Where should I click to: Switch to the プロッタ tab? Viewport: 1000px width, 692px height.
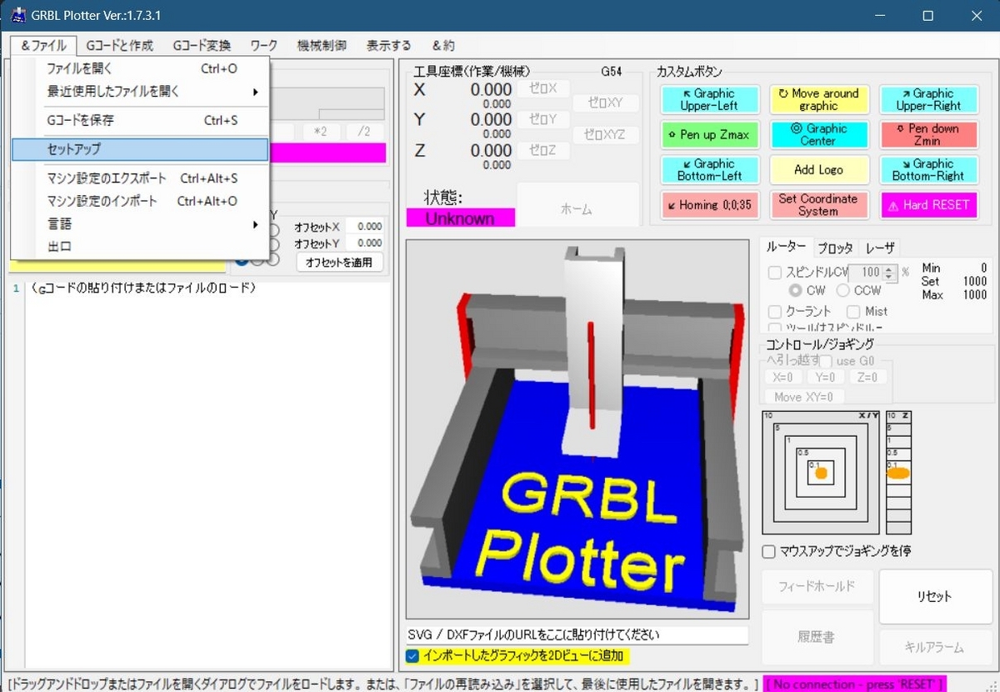click(x=834, y=248)
